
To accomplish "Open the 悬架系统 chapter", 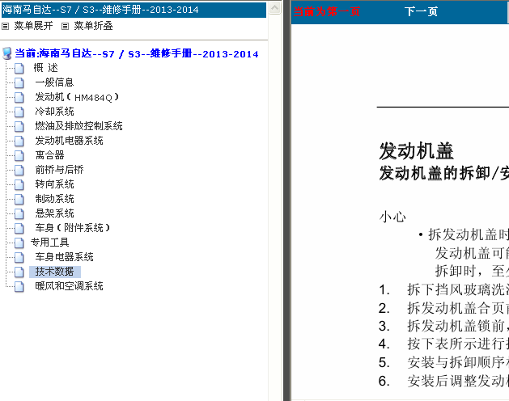I will 54,213.
